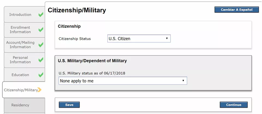Click the green checkmark next to Education

[41, 75]
